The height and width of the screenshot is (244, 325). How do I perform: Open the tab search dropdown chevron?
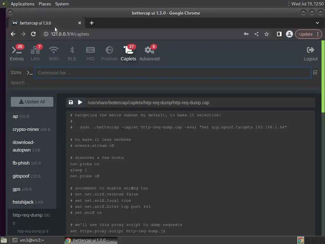coord(317,23)
